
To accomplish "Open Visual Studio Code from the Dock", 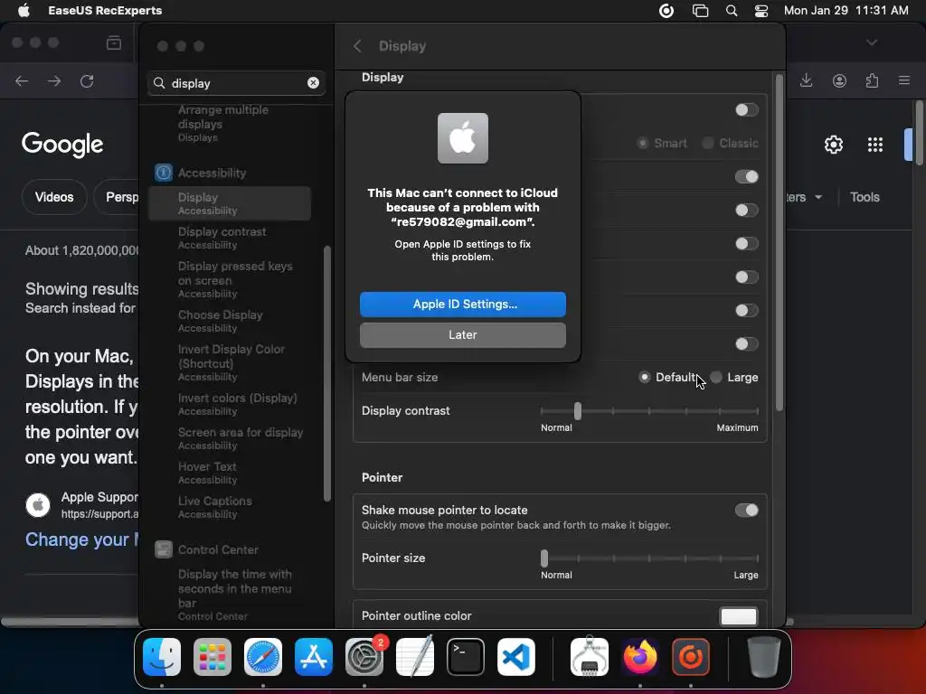I will [516, 657].
